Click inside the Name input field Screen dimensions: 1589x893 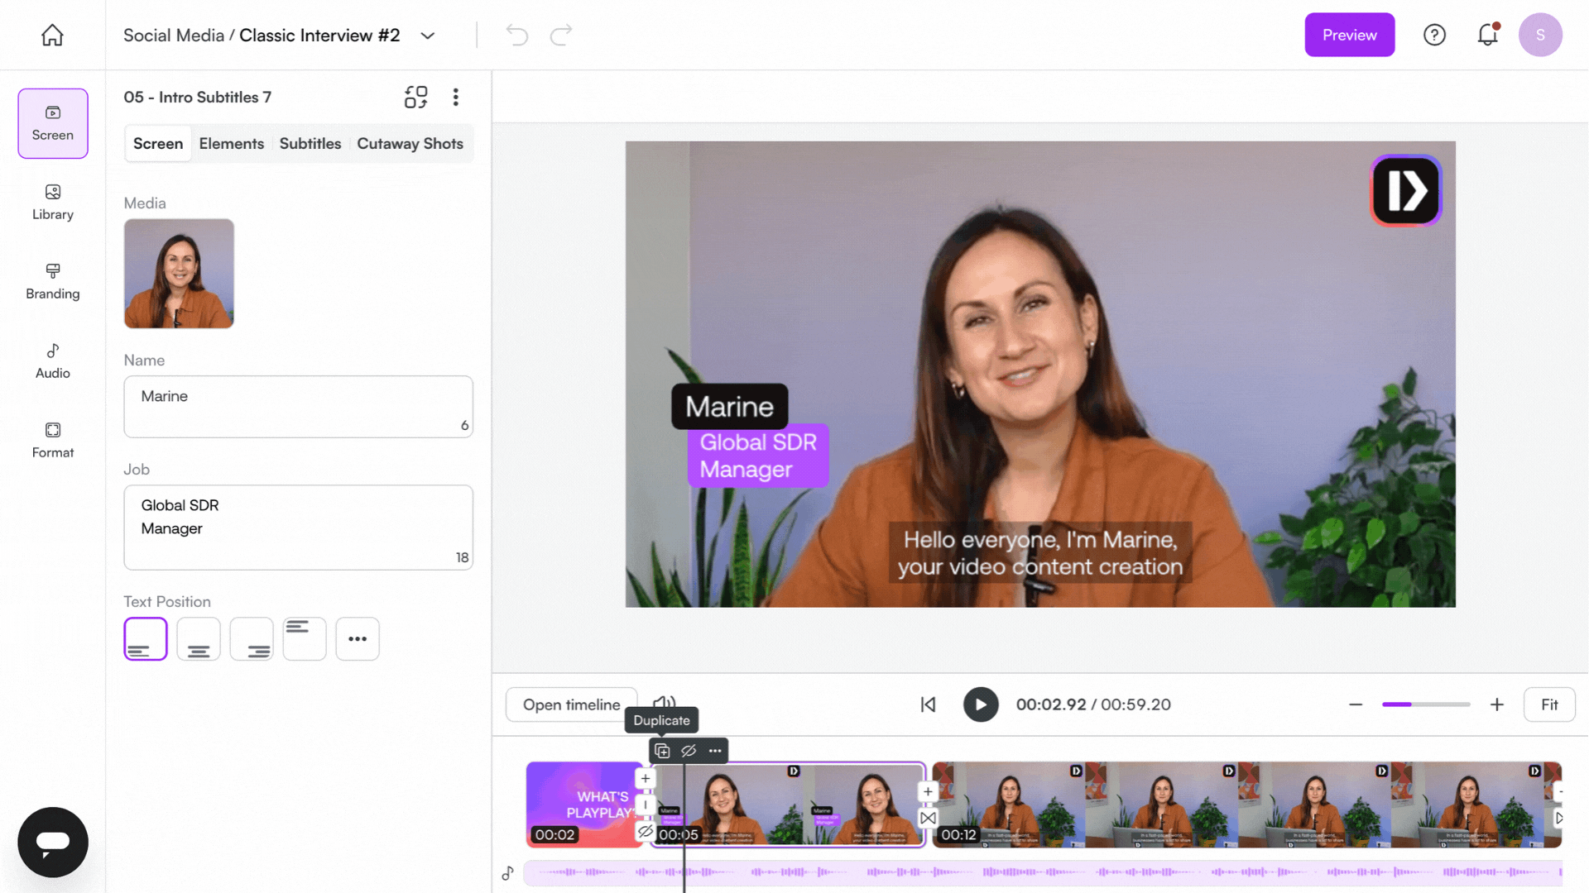point(298,406)
